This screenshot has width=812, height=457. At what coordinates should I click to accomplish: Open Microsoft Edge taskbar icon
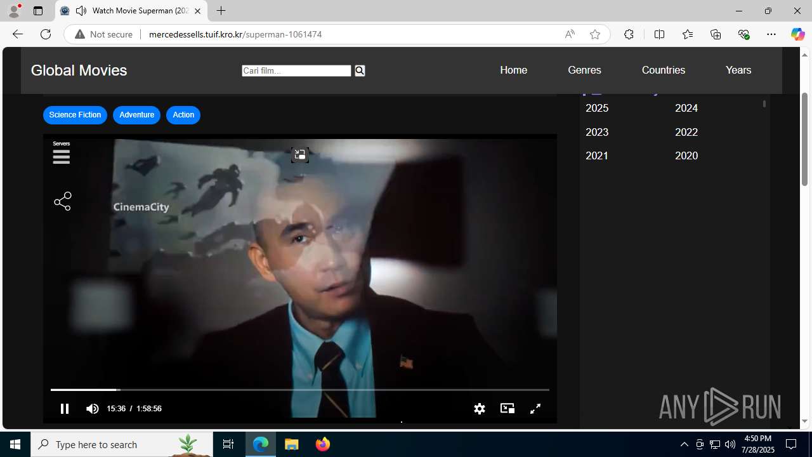261,444
